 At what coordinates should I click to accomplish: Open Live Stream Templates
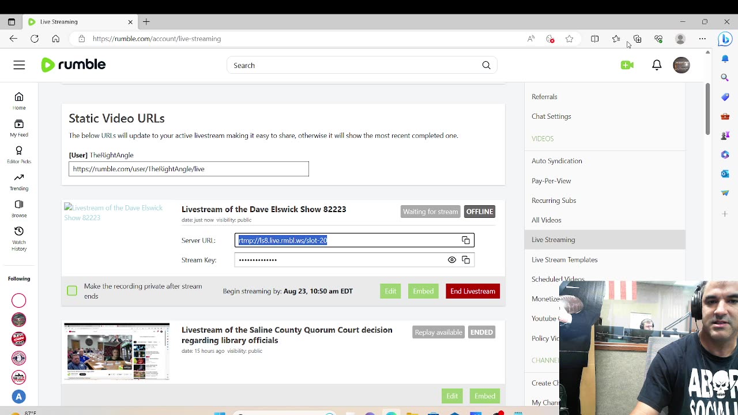click(564, 260)
